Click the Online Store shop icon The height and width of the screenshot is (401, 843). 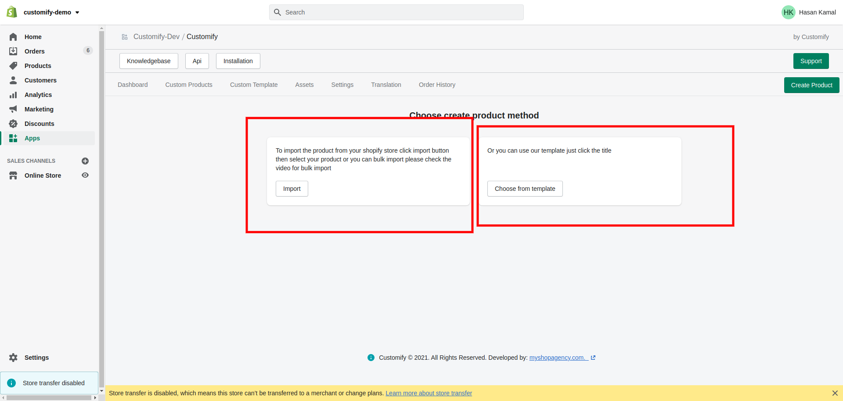(x=13, y=175)
